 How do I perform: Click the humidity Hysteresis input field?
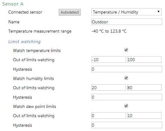click(x=127, y=97)
